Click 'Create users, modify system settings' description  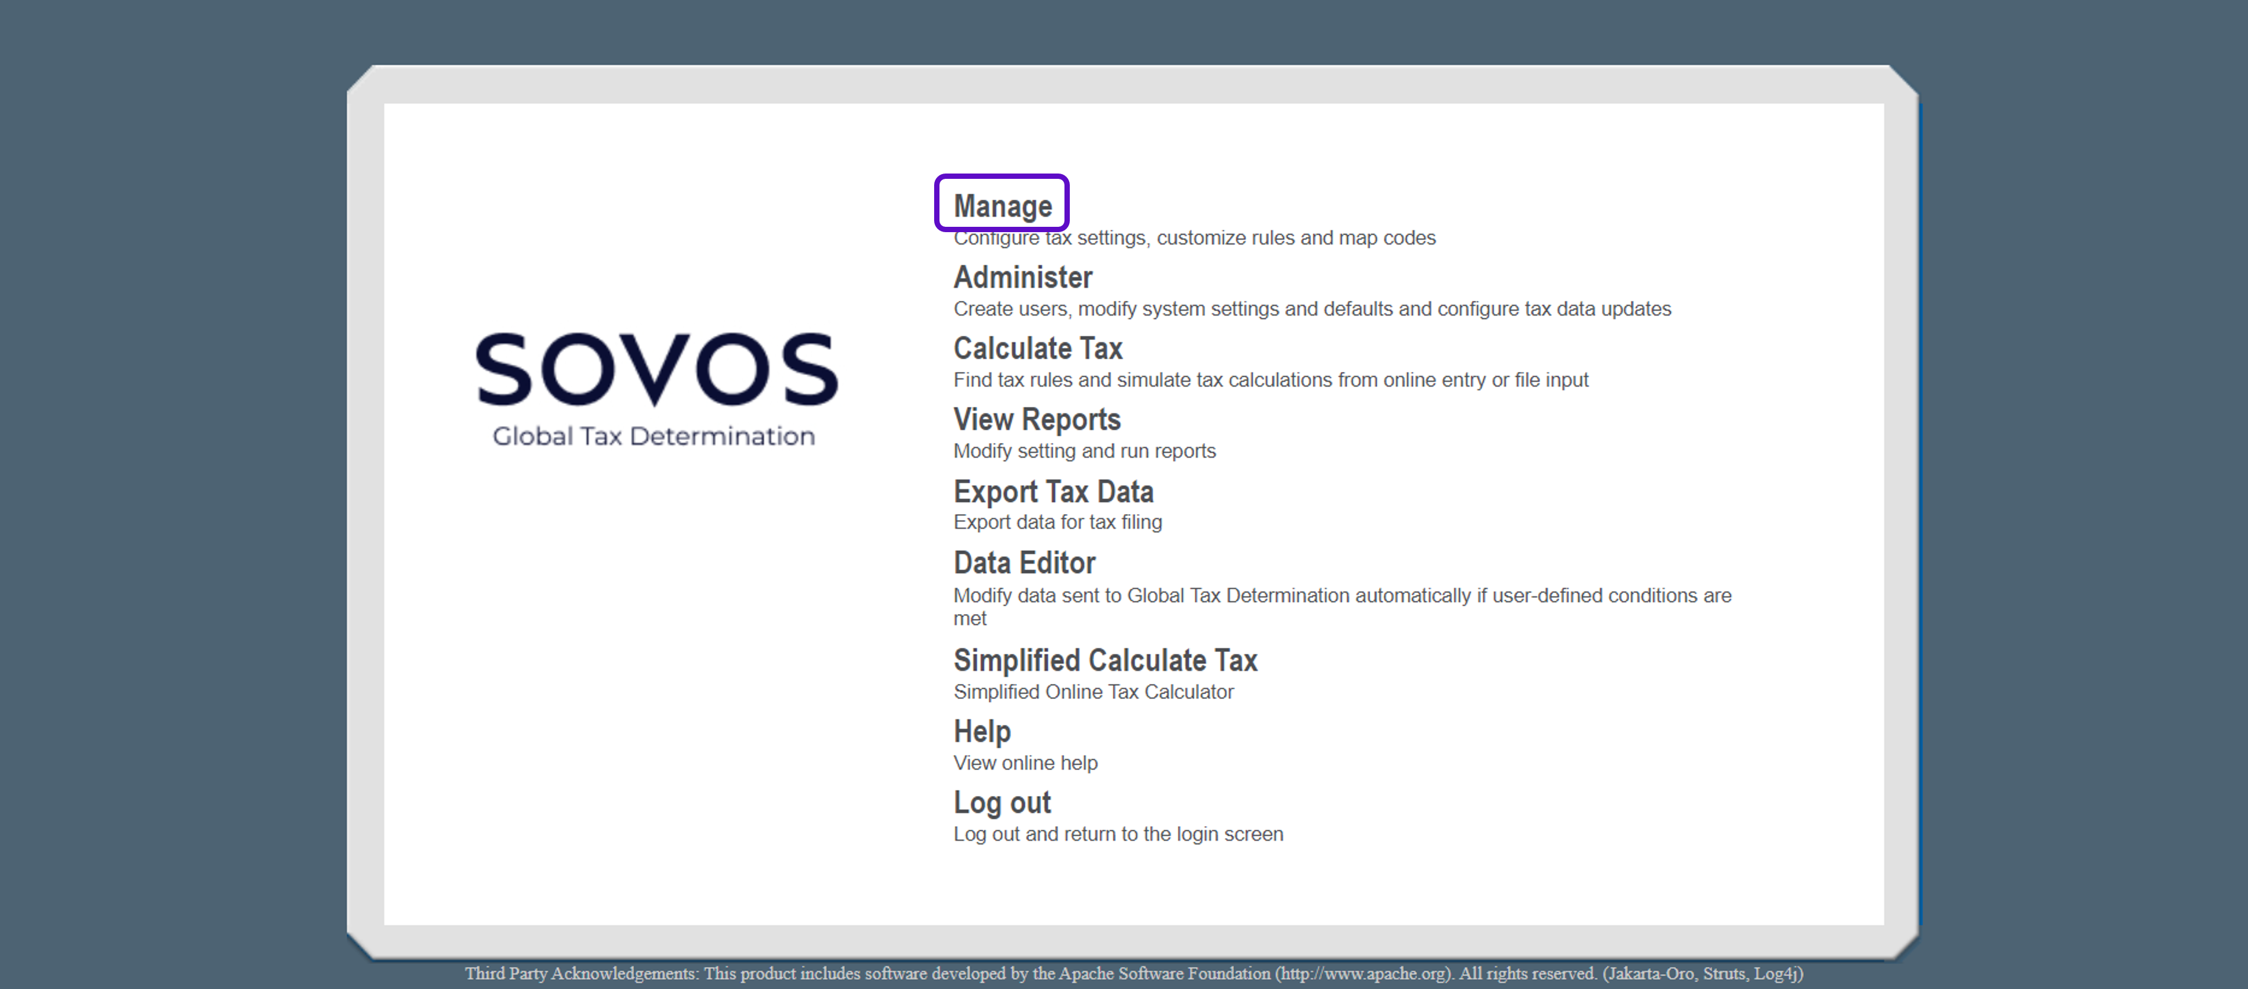(x=1311, y=309)
